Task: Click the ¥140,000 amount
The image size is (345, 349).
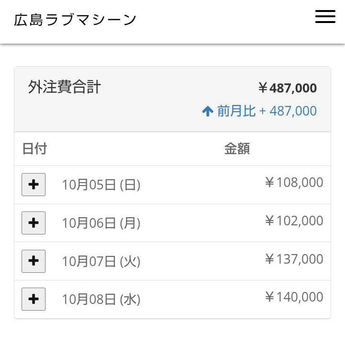Action: pos(294,297)
